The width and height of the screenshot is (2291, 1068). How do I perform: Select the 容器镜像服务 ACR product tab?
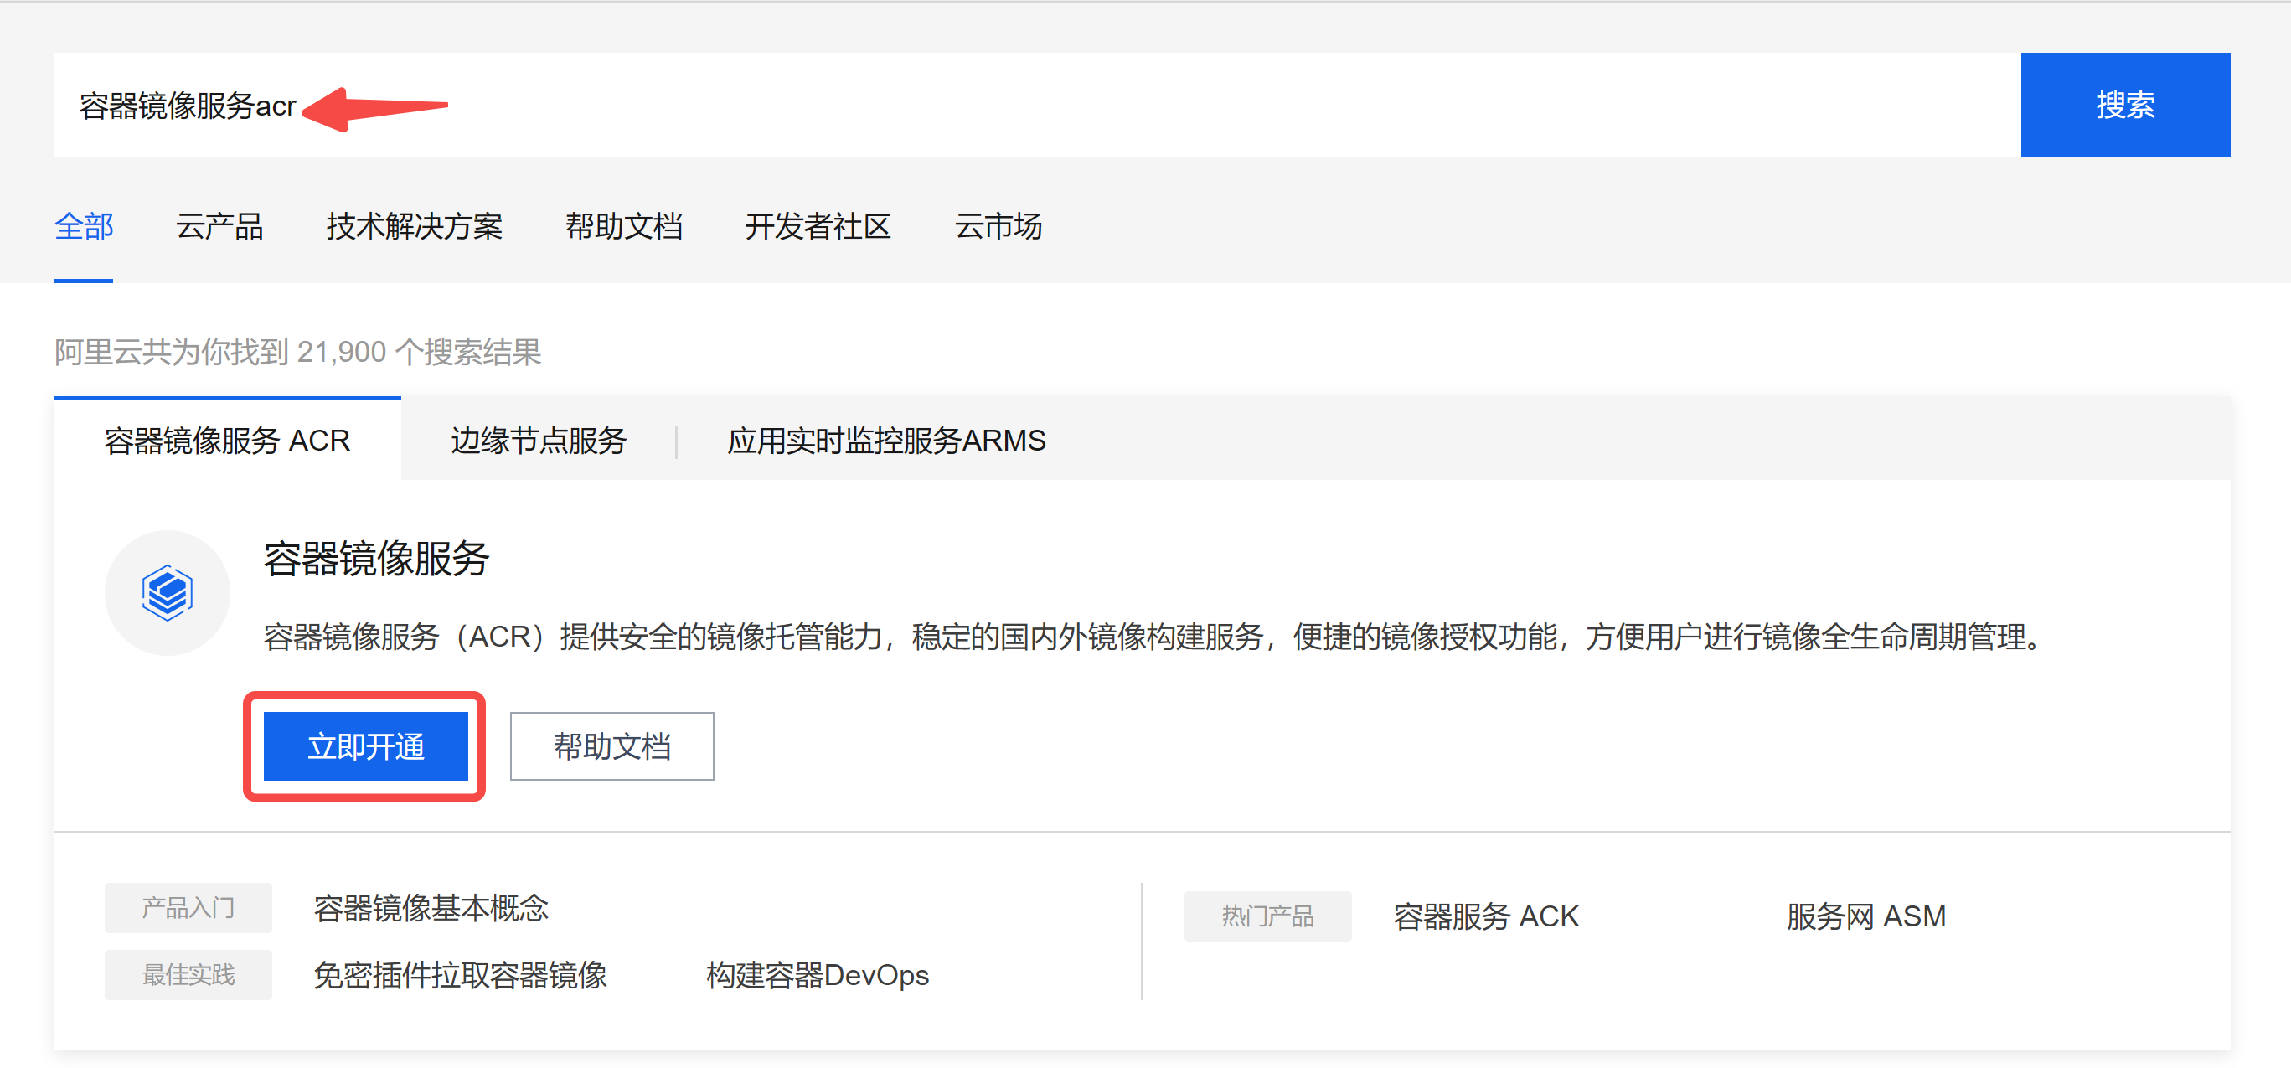pos(228,440)
